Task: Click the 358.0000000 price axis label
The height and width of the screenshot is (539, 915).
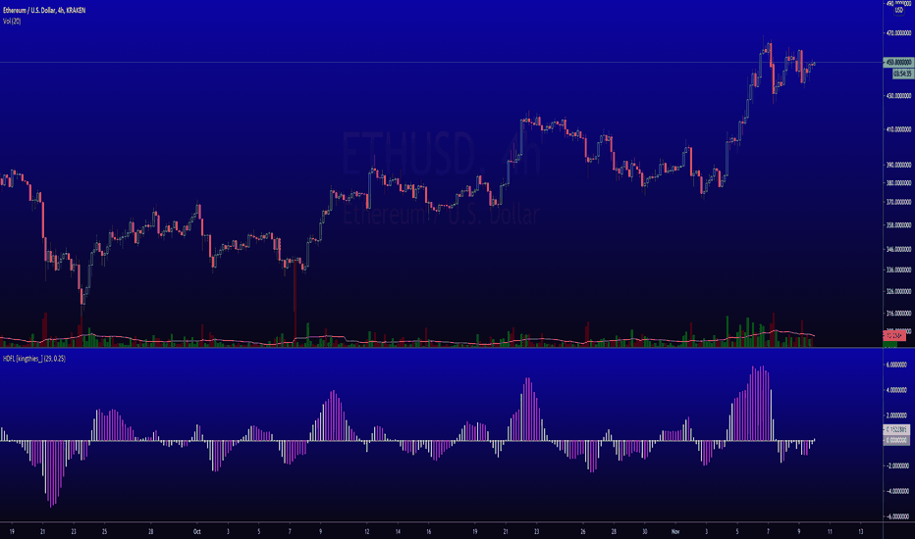Action: (898, 225)
